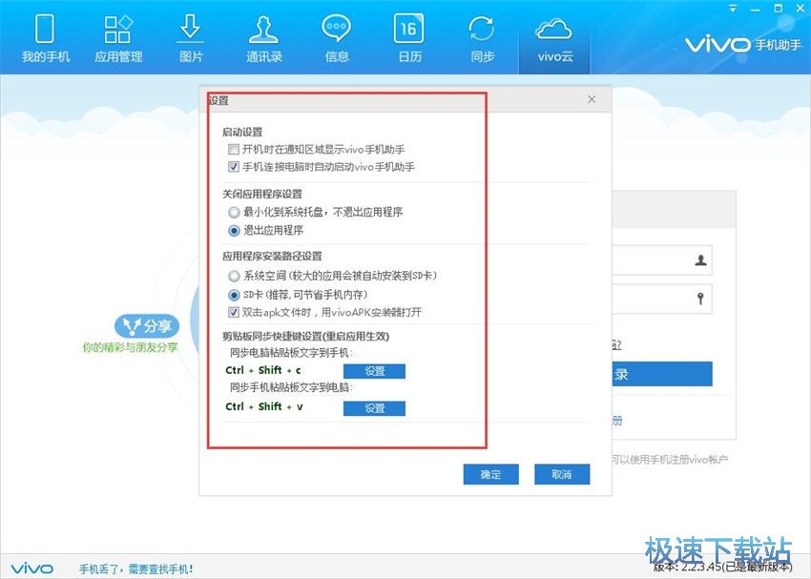The width and height of the screenshot is (811, 579).
Task: Click Ctrl + Shift + v shortcut text
Action: pyautogui.click(x=264, y=407)
